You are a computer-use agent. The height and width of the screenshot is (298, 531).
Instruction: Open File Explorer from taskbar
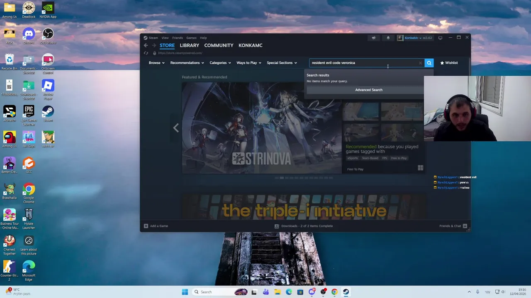[x=278, y=292]
